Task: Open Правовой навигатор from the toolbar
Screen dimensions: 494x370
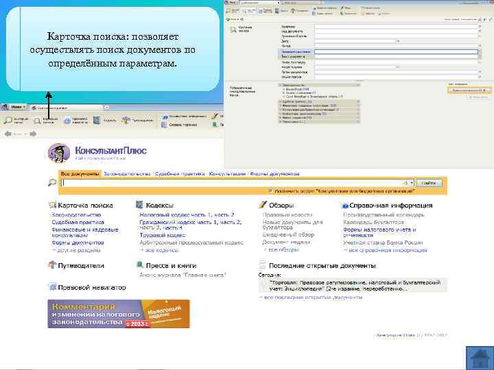Action: (67, 121)
